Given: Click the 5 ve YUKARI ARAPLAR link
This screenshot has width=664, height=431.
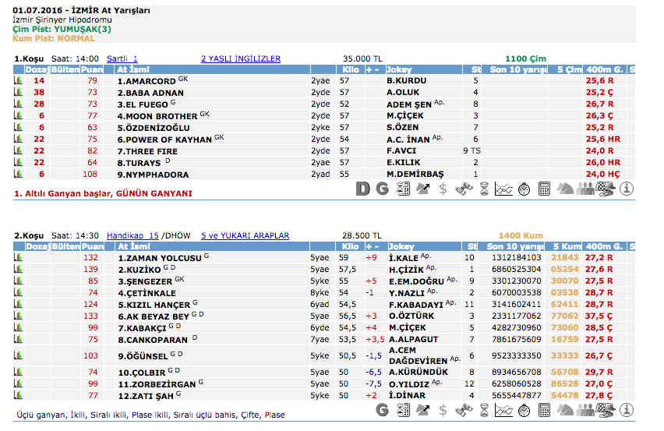Looking at the screenshot, I should coord(245,235).
